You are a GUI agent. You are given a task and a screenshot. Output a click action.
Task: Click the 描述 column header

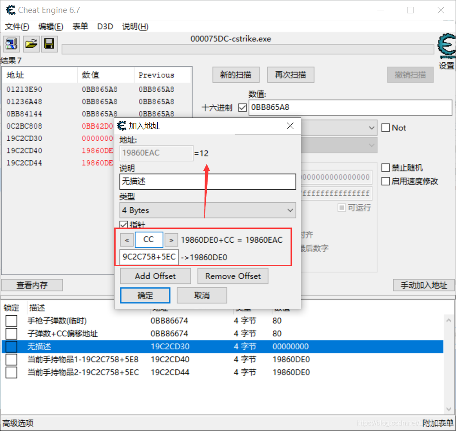[x=37, y=308]
